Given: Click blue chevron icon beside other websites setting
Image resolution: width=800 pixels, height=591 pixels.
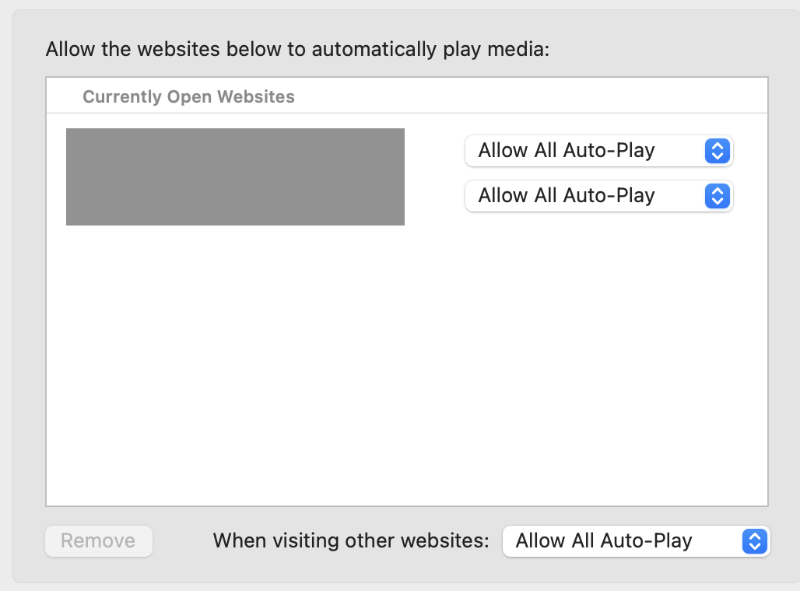Looking at the screenshot, I should click(754, 540).
